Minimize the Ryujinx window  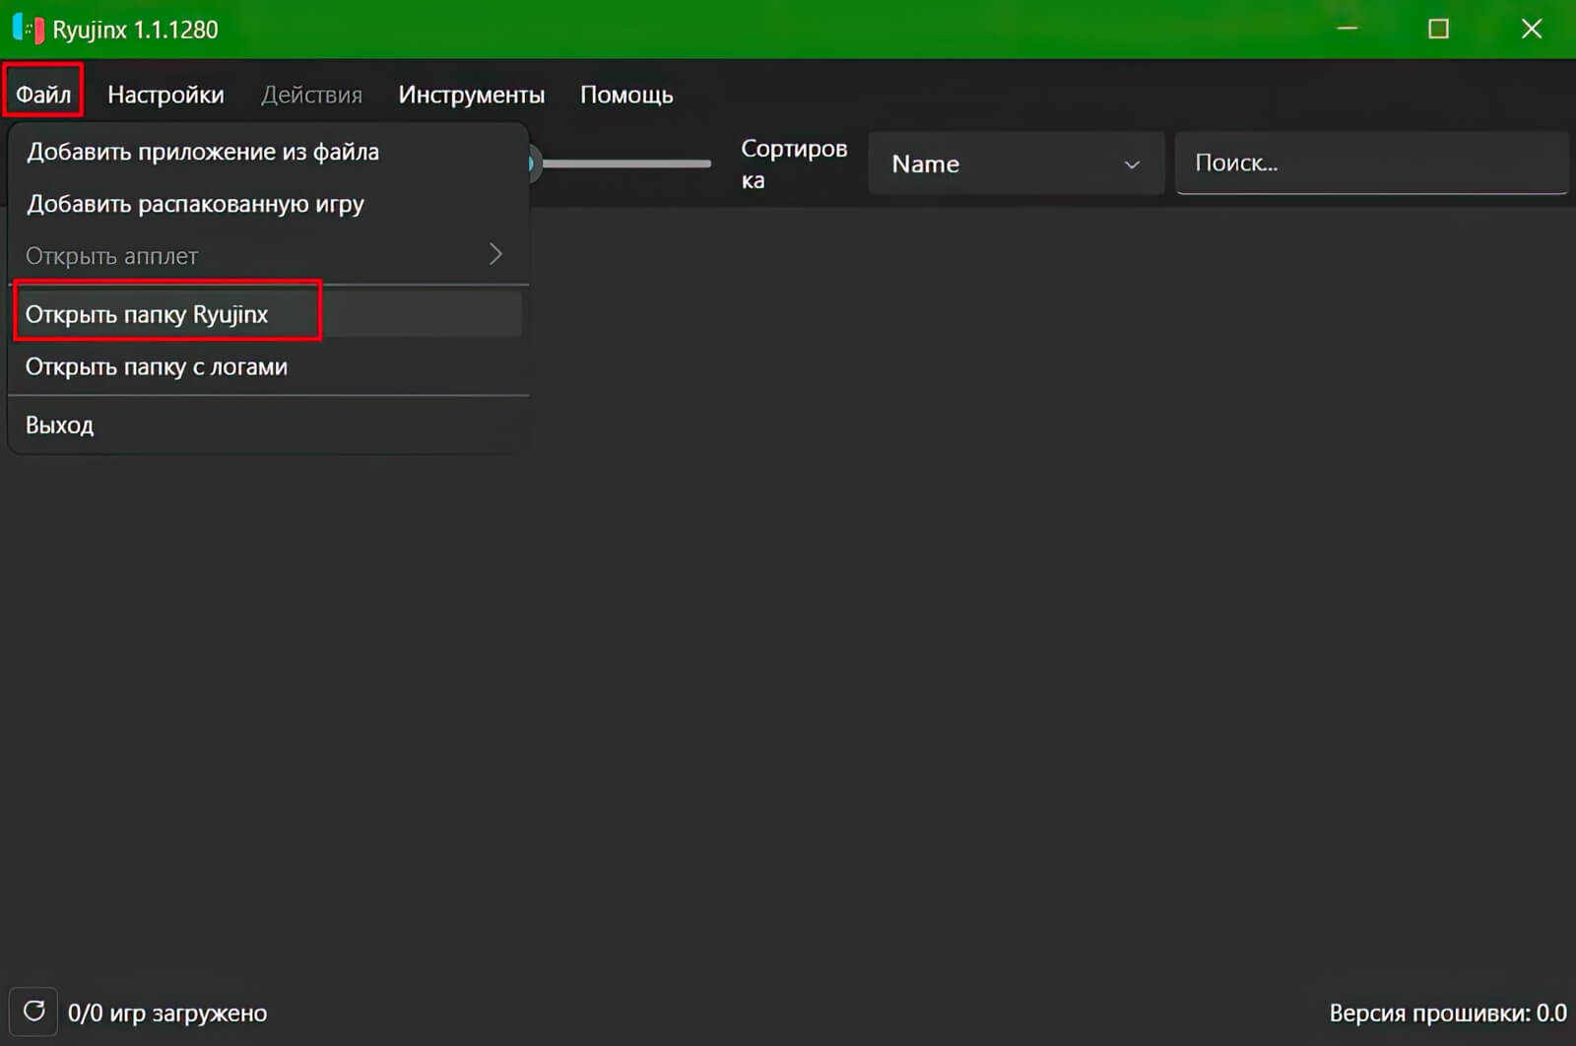pyautogui.click(x=1346, y=29)
